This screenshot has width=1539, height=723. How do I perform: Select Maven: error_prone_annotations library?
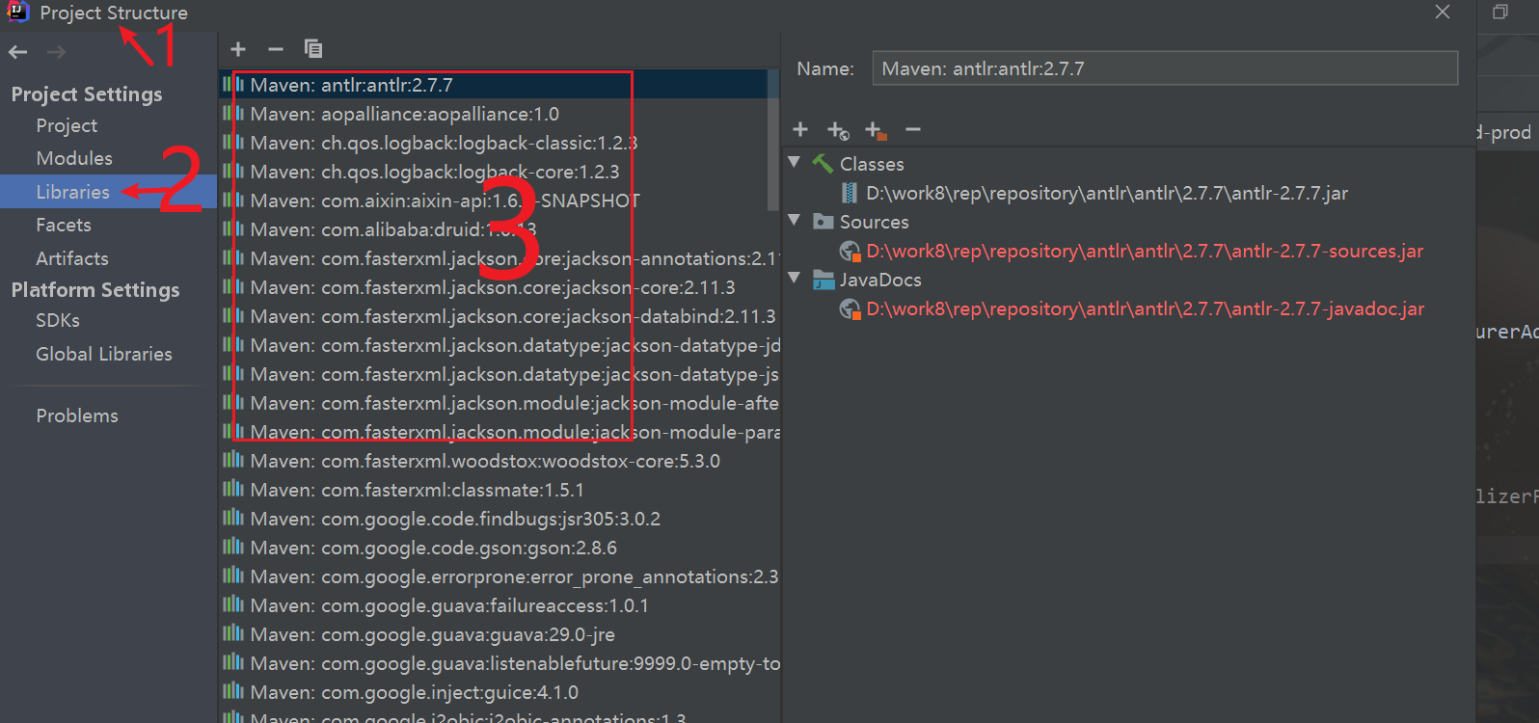(x=499, y=576)
